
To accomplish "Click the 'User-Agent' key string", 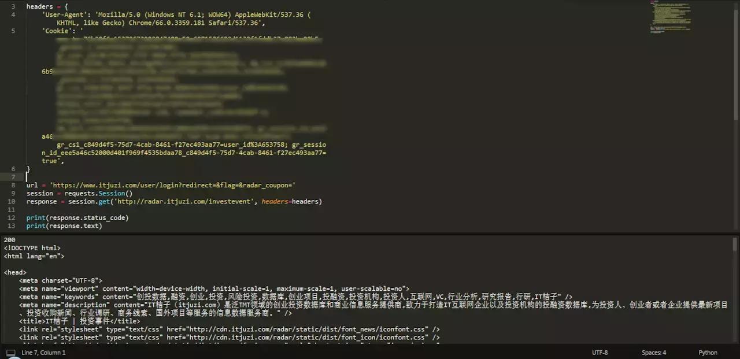I will click(64, 14).
